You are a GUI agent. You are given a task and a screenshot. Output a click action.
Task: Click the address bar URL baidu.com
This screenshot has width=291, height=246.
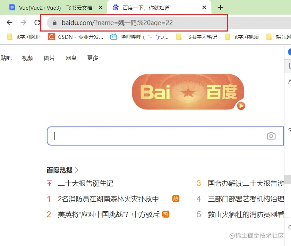pos(117,23)
